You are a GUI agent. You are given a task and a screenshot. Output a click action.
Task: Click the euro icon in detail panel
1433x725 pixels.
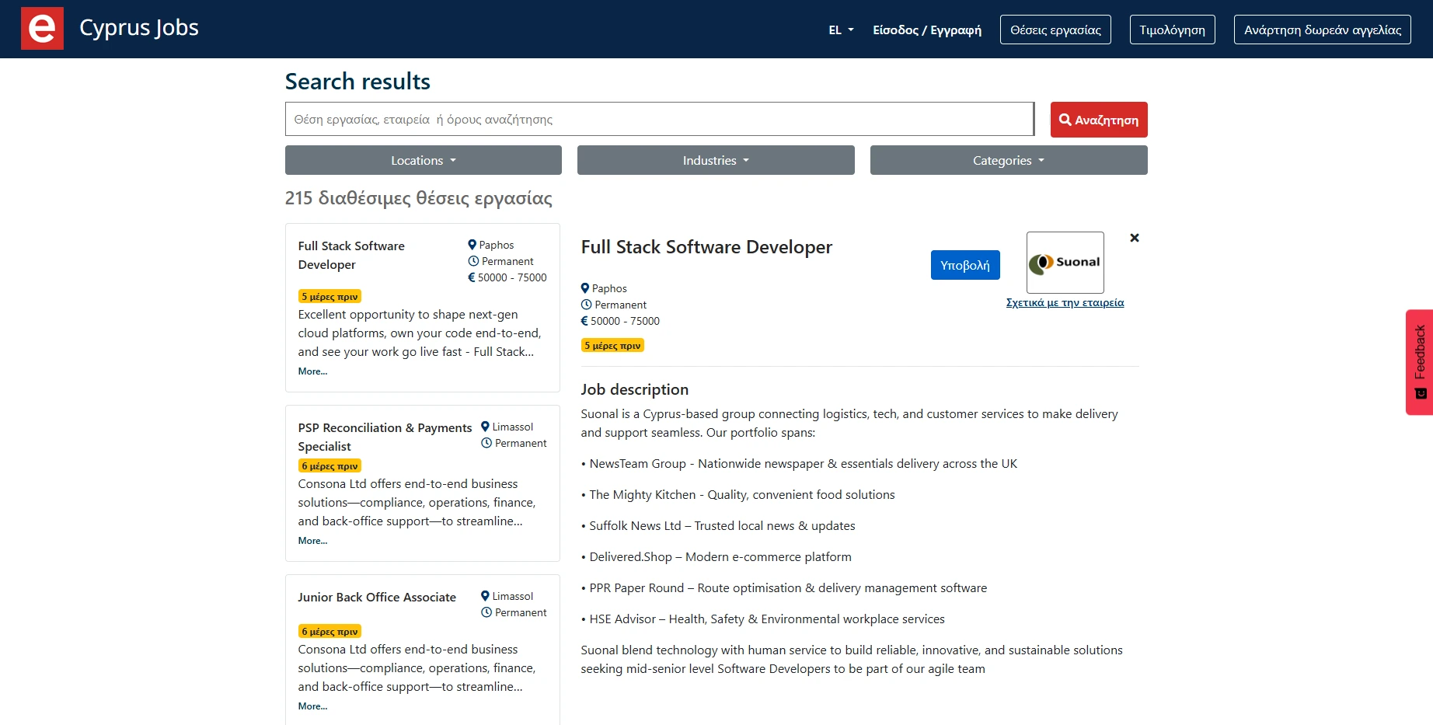tap(584, 321)
